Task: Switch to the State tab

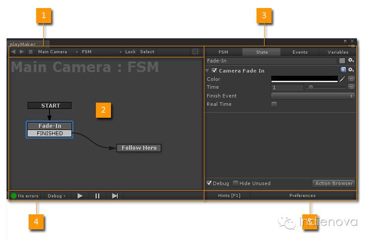Action: click(262, 52)
